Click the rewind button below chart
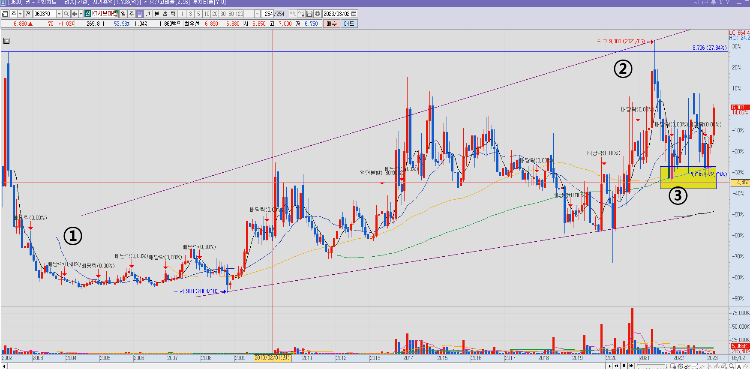This screenshot has height=369, width=750. click(x=616, y=366)
